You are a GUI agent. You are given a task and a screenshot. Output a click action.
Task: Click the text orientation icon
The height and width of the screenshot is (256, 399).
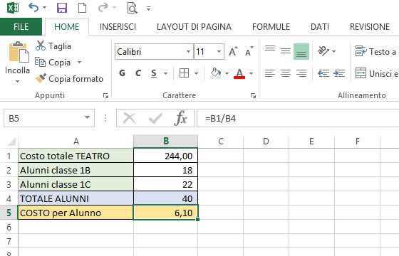(x=323, y=51)
